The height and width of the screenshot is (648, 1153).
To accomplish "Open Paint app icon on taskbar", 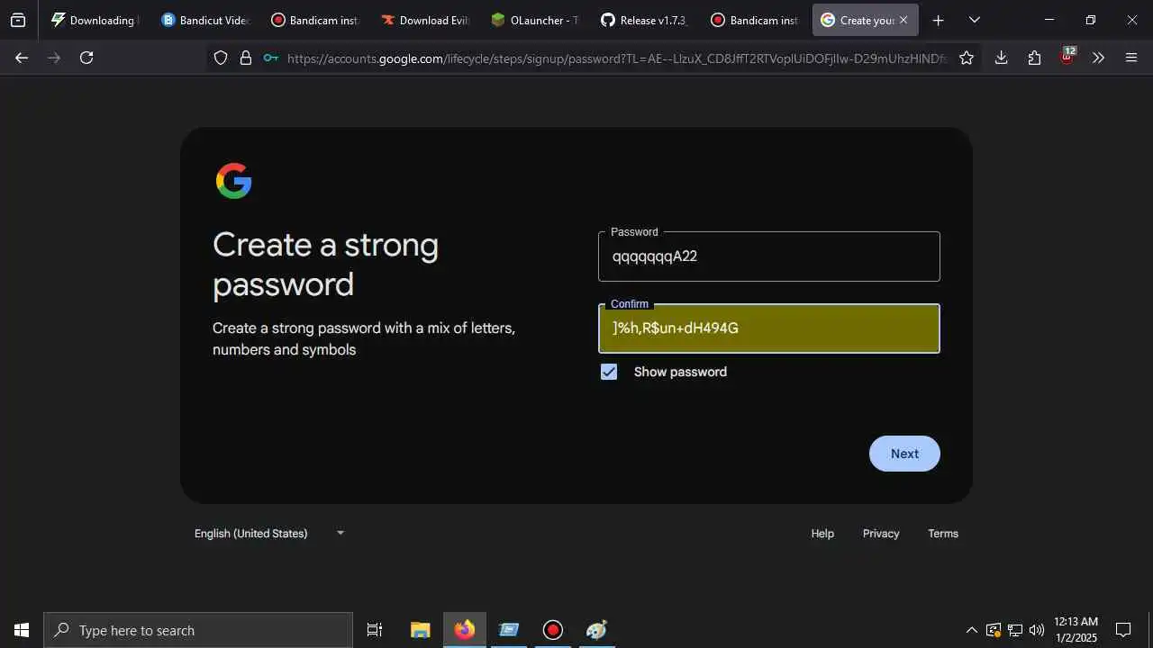I will coord(596,630).
